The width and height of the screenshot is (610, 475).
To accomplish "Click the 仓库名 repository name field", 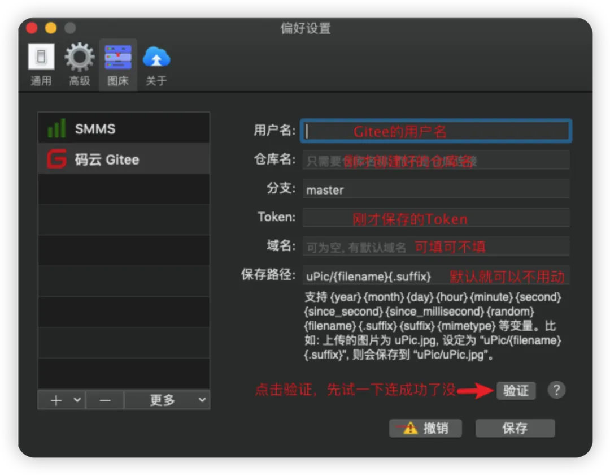I will pos(436,160).
